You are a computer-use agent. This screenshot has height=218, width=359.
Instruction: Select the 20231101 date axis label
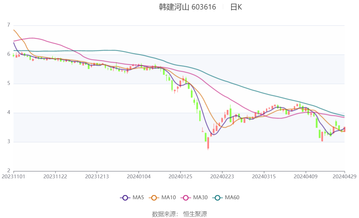13,177
